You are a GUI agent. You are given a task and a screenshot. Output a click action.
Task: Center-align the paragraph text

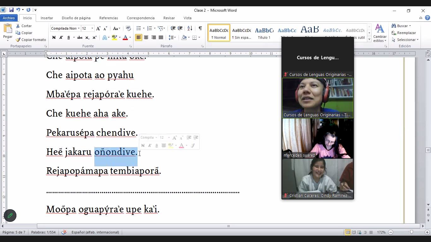tap(146, 37)
